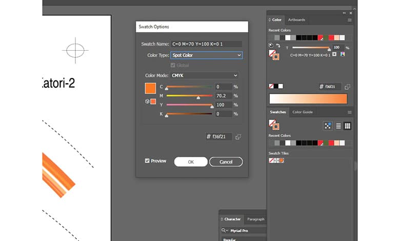Open the Color panel flyout menu
Image resolution: width=400 pixels, height=241 pixels.
(x=349, y=20)
